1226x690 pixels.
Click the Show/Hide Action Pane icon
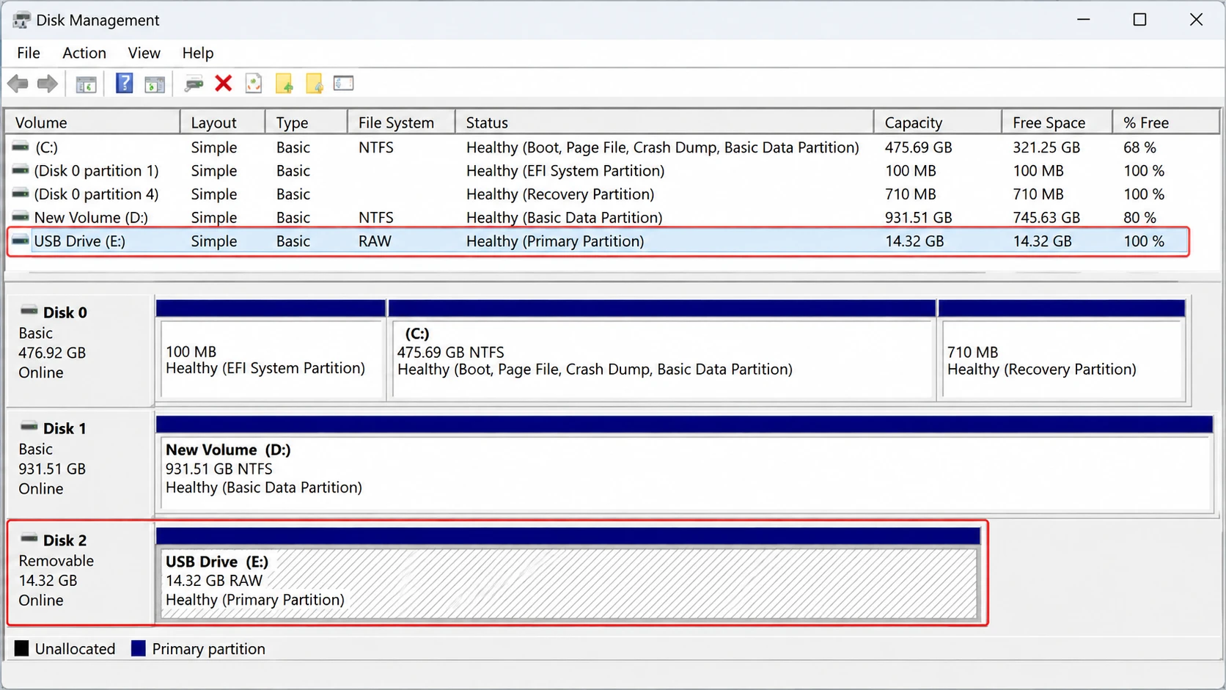point(155,84)
